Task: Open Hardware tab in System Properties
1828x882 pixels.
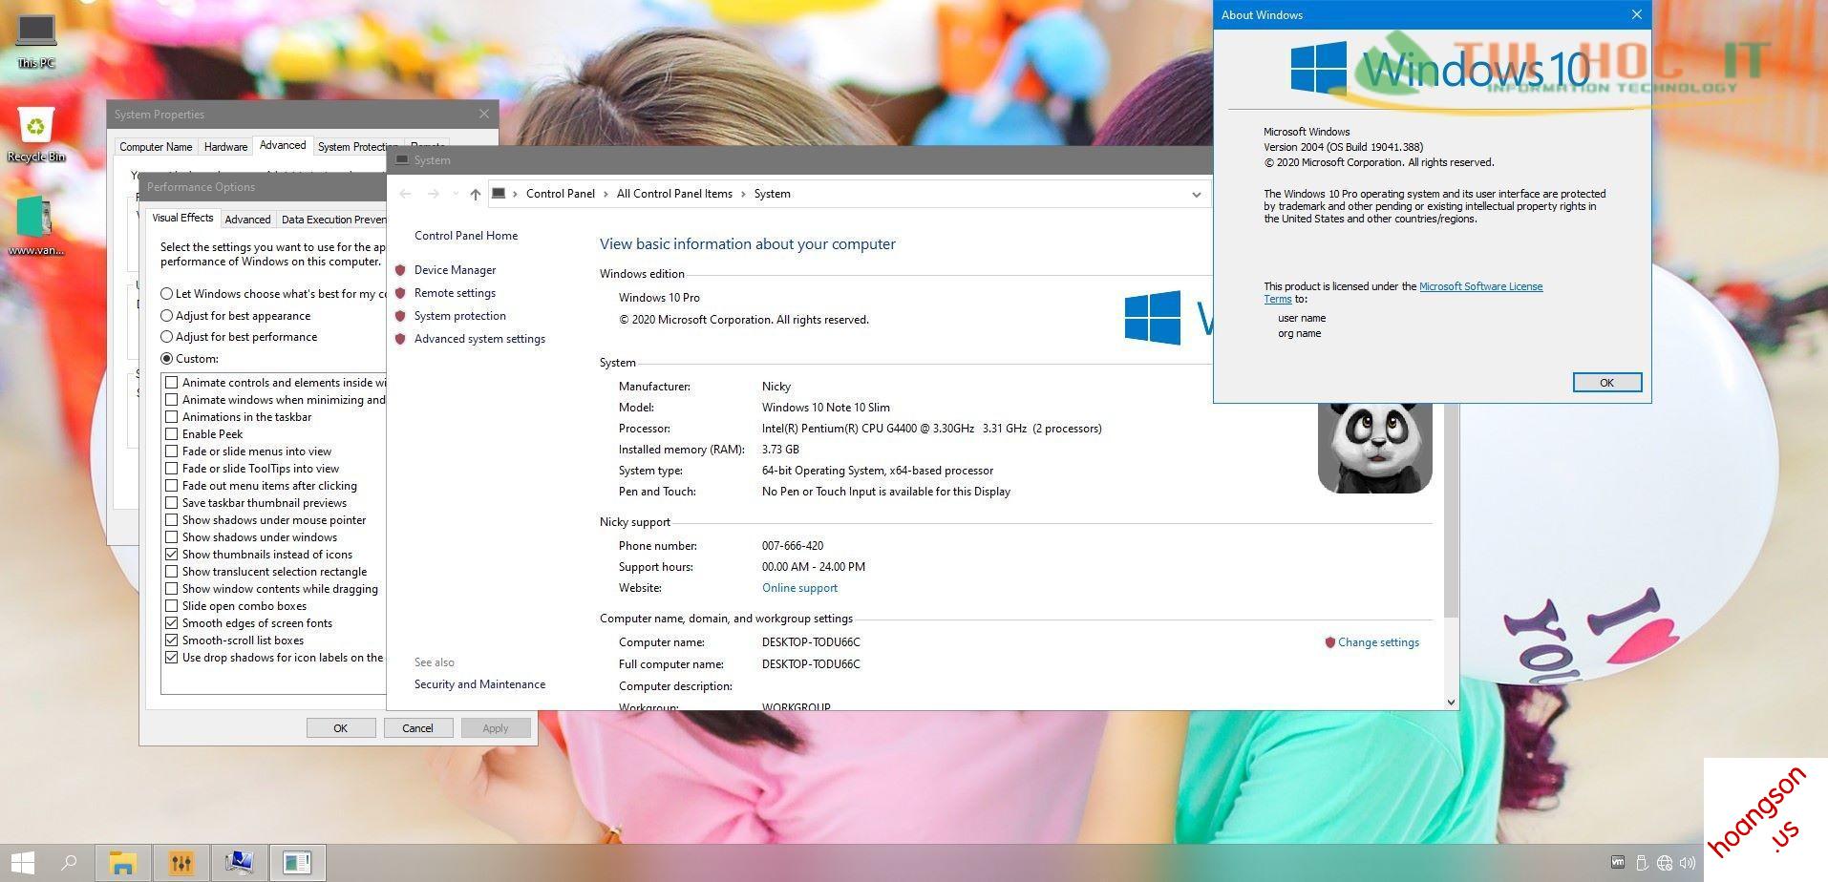Action: (225, 147)
